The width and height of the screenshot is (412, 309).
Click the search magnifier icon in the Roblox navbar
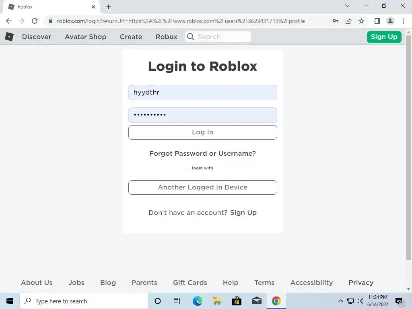[191, 37]
